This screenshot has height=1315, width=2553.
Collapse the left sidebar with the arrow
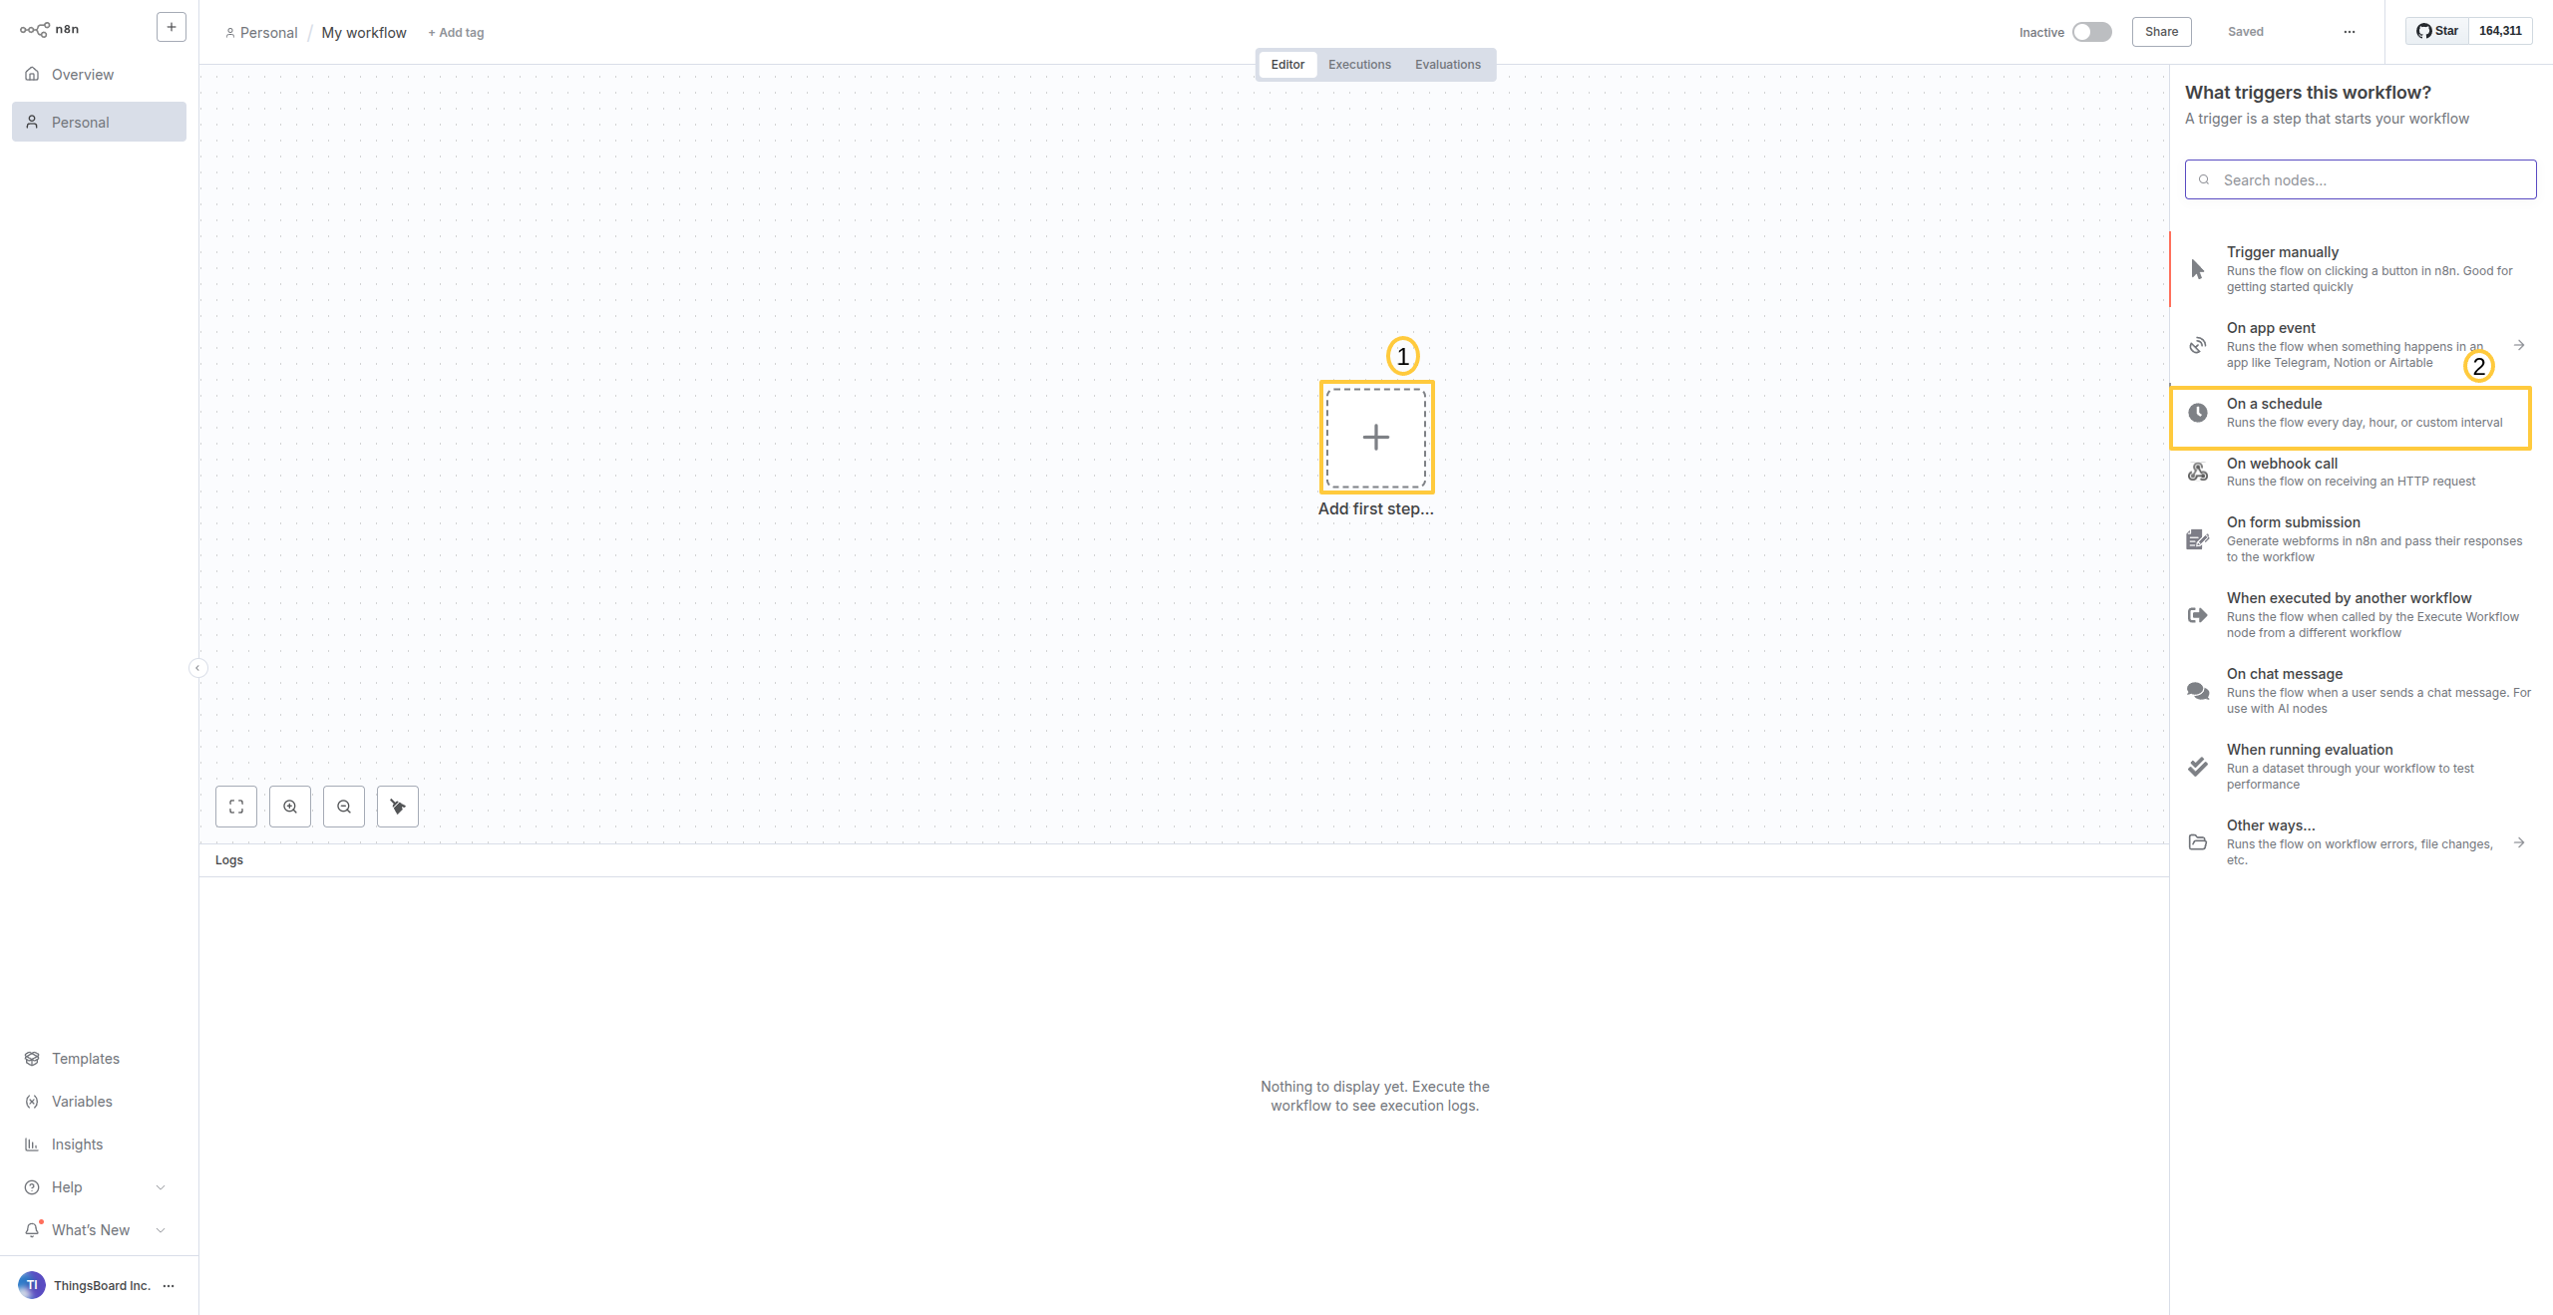pyautogui.click(x=198, y=668)
